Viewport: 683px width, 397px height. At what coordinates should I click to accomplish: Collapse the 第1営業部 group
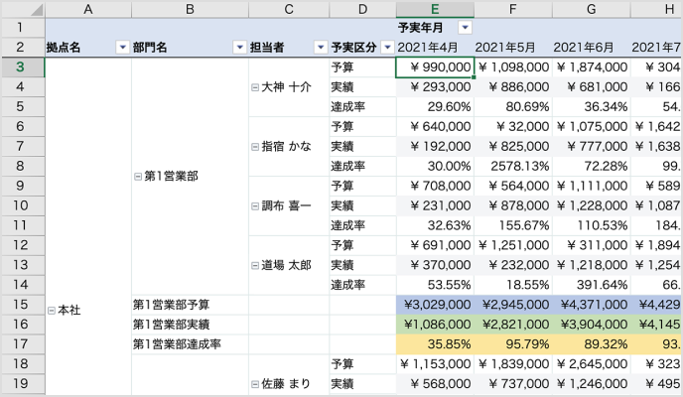tap(138, 177)
